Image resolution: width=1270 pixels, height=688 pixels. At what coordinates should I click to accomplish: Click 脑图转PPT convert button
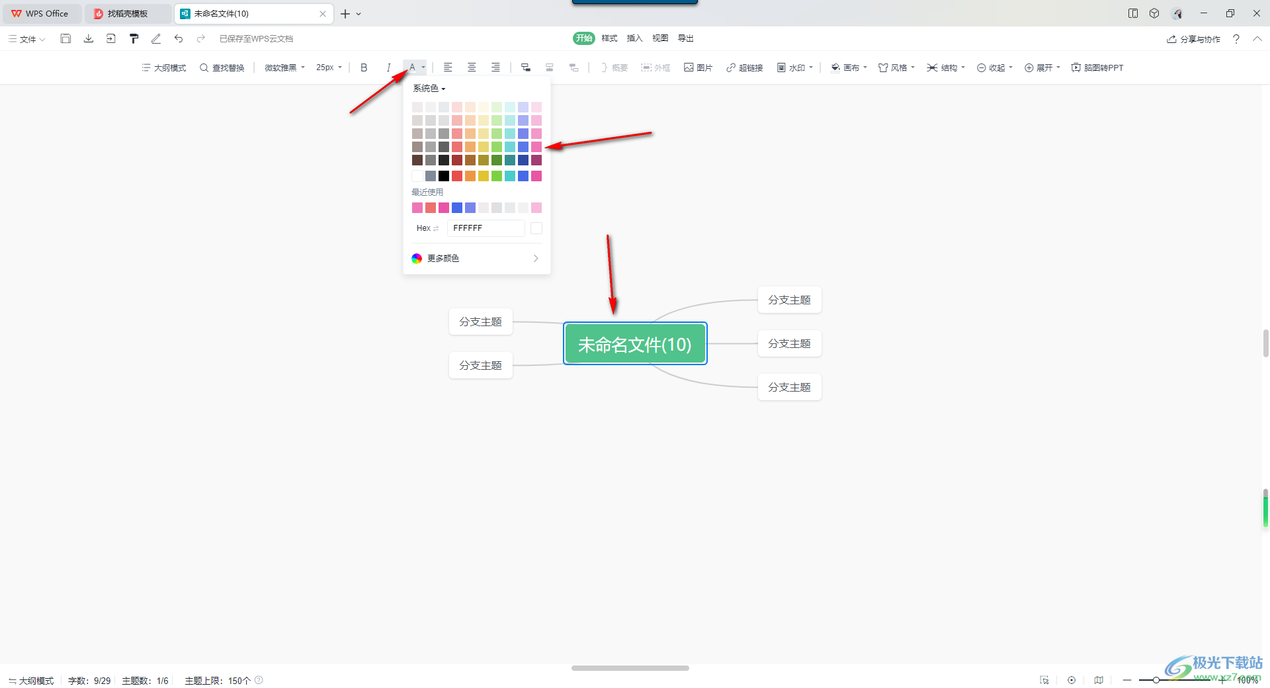click(1097, 67)
